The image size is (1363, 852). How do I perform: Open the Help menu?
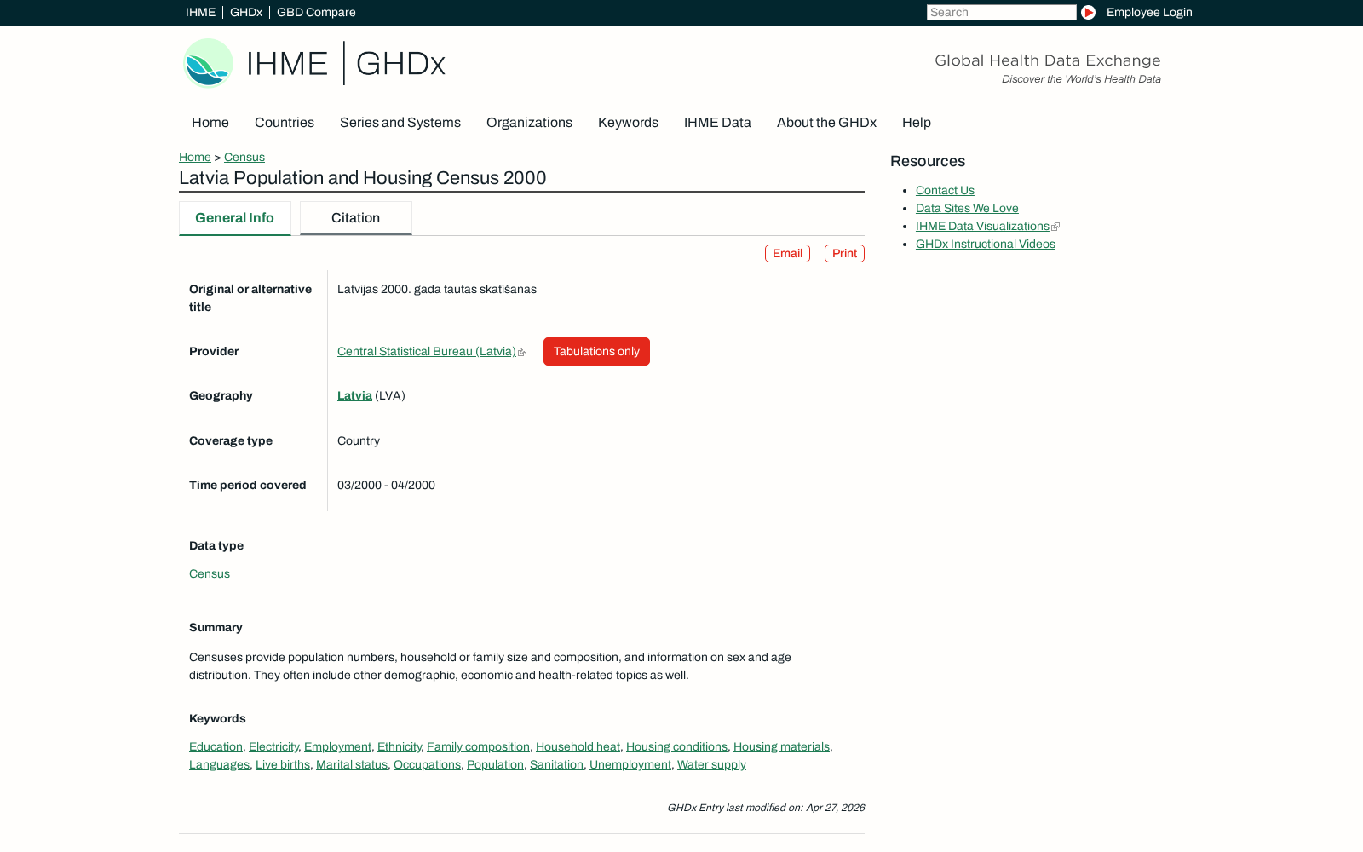[x=917, y=123]
